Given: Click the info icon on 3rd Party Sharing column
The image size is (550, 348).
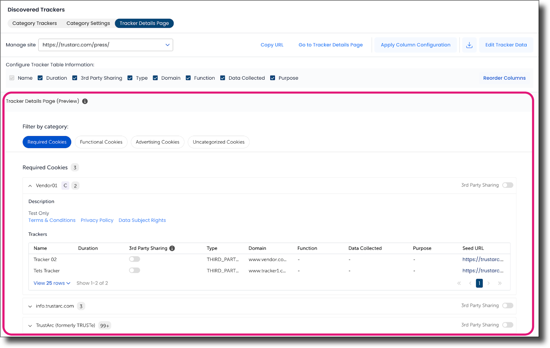Looking at the screenshot, I should coord(172,248).
